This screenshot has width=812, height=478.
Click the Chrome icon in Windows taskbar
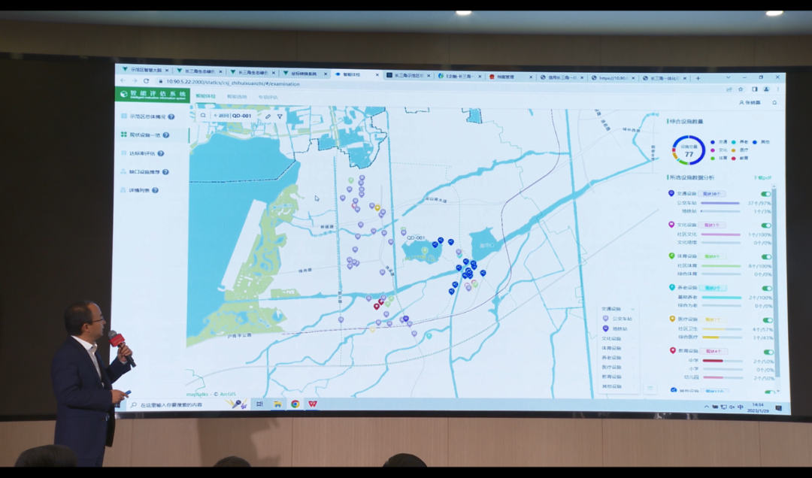[x=295, y=404]
